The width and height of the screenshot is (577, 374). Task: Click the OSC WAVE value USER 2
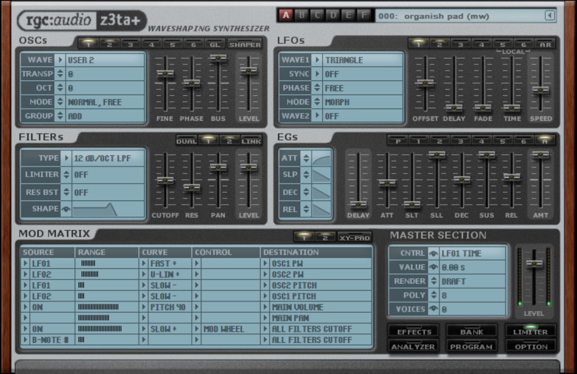(80, 60)
